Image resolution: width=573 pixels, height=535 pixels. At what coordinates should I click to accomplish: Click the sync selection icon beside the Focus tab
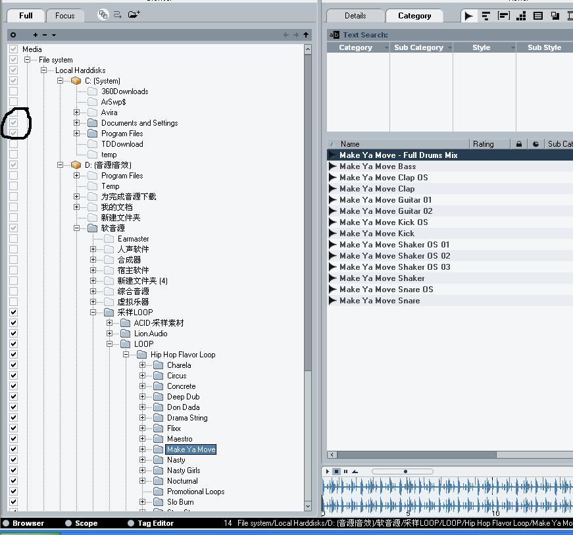pos(118,14)
